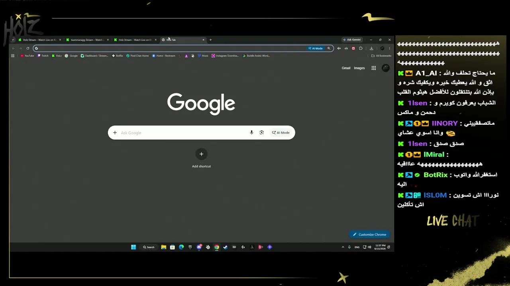510x286 pixels.
Task: Click the Ask Google search field
Action: tap(183, 133)
